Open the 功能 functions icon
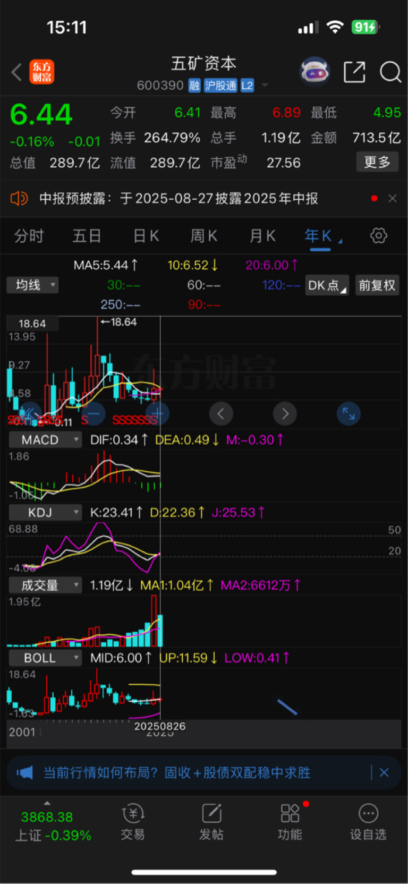This screenshot has width=408, height=884. pyautogui.click(x=290, y=822)
